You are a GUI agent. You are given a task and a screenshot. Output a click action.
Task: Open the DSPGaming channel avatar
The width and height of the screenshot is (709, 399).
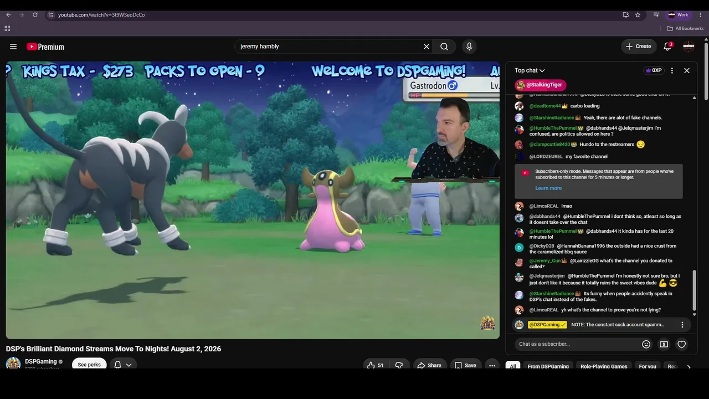pos(13,364)
